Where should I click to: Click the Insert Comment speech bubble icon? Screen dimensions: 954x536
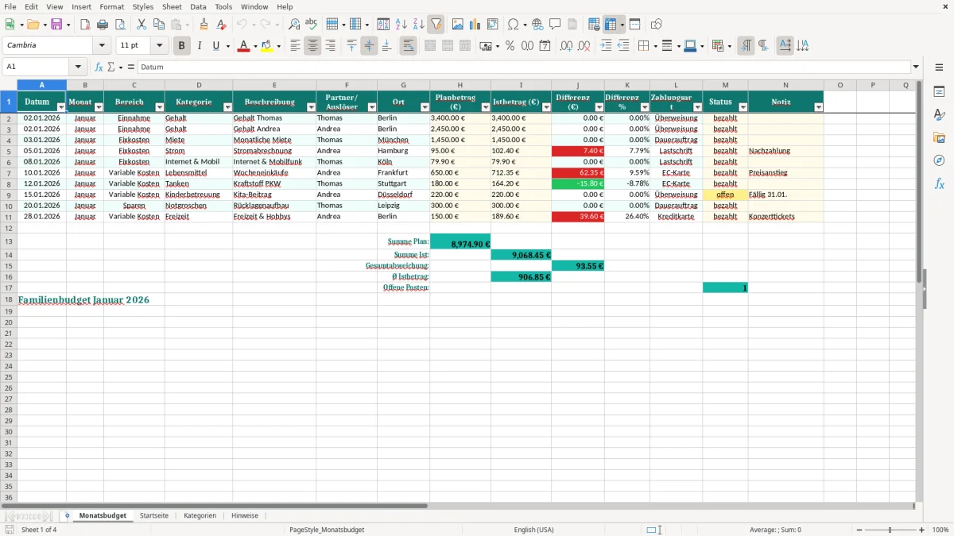[555, 25]
